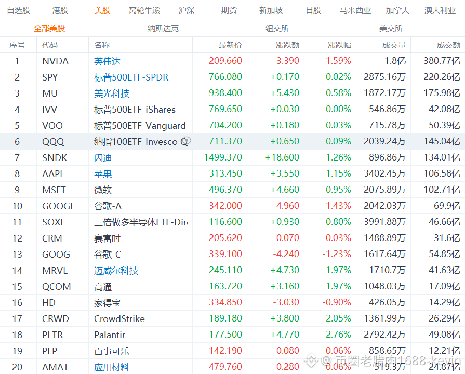465x374 pixels.
Task: Select the 百事可乐 row name
Action: point(112,351)
